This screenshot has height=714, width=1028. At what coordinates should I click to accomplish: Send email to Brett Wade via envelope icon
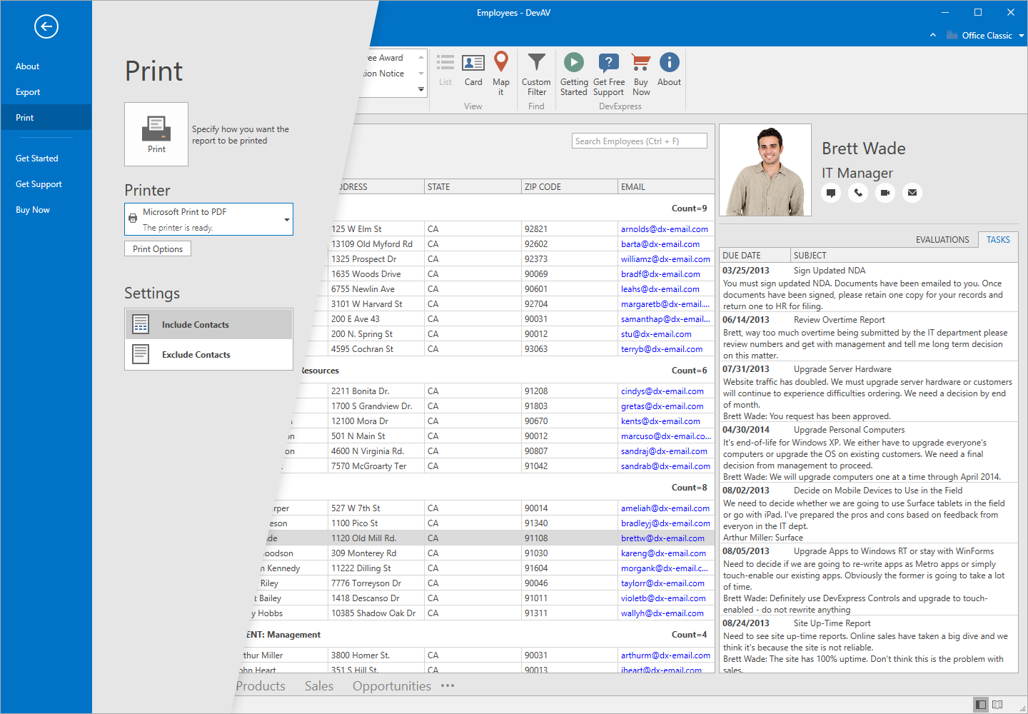[912, 193]
